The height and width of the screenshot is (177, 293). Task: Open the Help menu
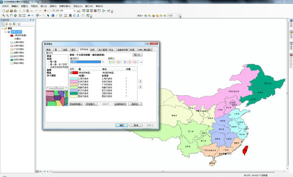(99, 6)
